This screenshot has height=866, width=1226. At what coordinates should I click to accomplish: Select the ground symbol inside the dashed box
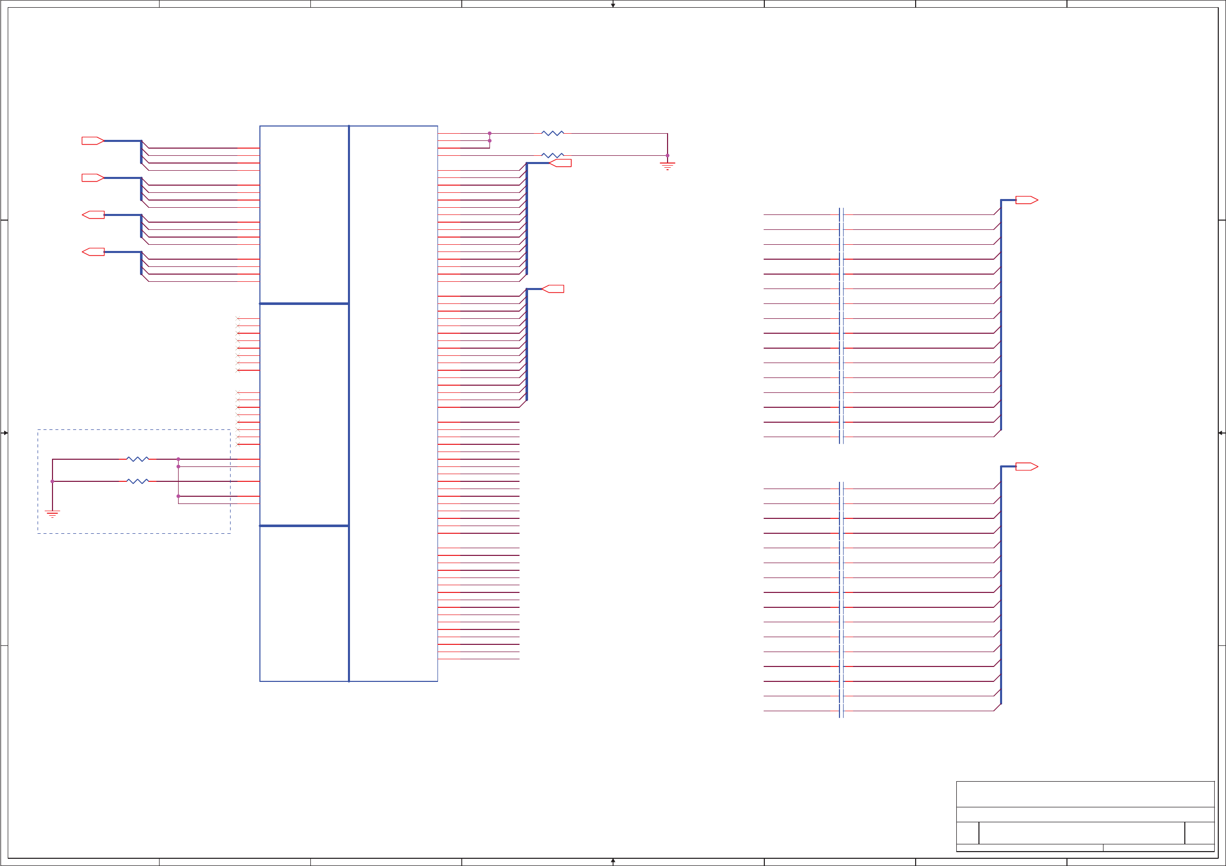(52, 514)
